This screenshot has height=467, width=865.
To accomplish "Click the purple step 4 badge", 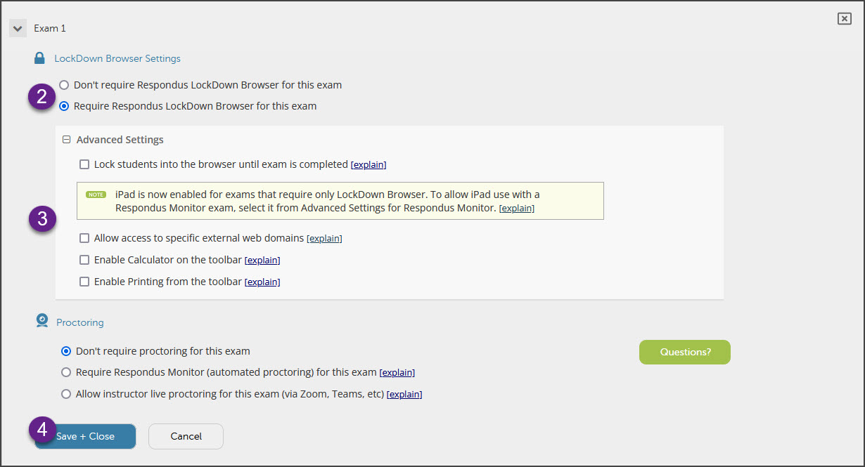I will (42, 428).
